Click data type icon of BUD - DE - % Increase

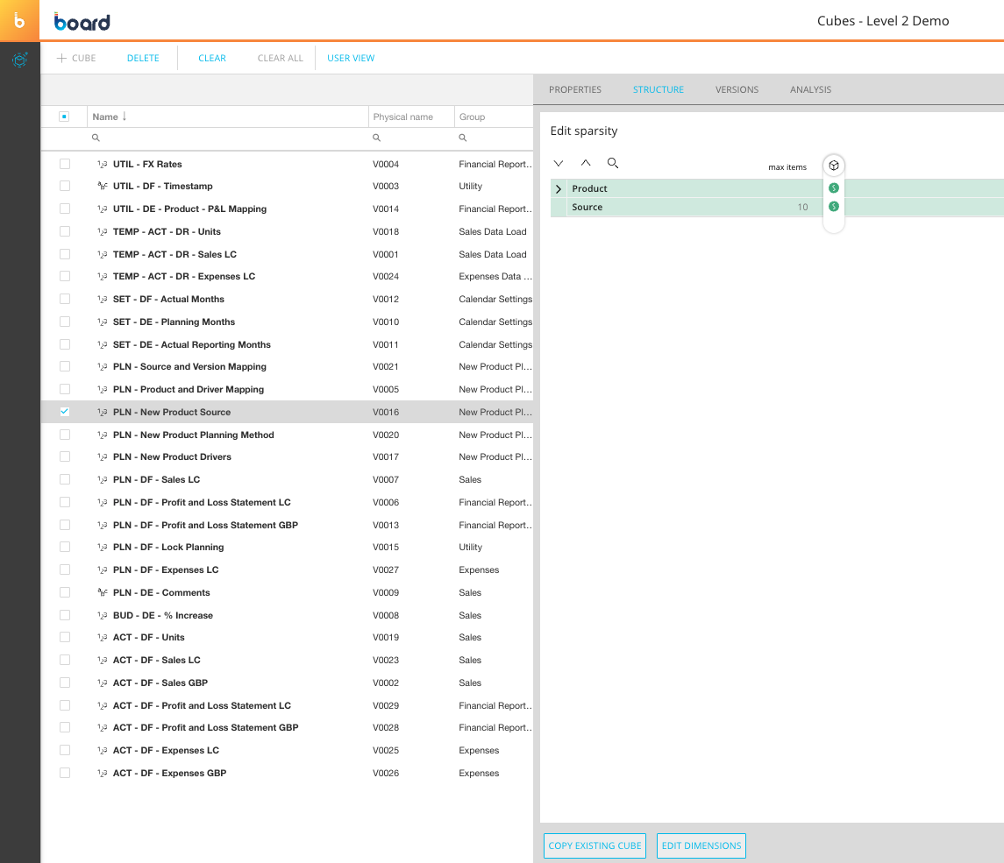pyautogui.click(x=102, y=615)
